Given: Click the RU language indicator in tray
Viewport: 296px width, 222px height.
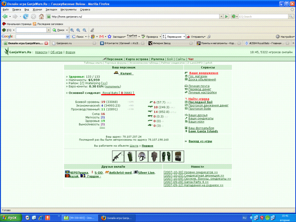Looking at the screenshot, I should 244,218.
